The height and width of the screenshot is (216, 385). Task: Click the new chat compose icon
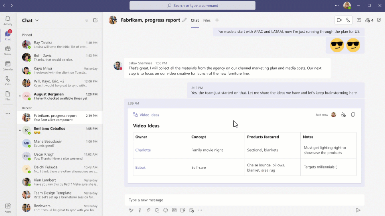(x=95, y=20)
